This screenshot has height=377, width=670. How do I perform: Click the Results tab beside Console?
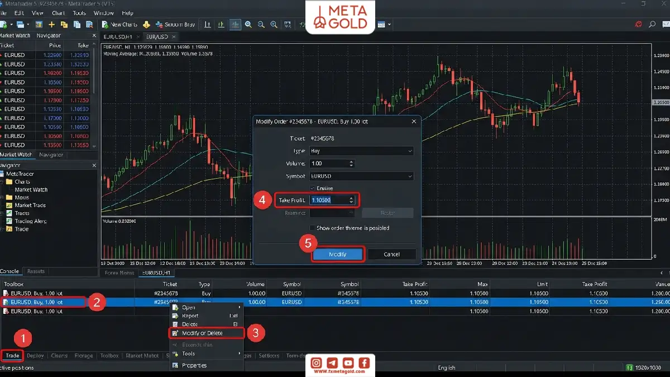point(36,271)
